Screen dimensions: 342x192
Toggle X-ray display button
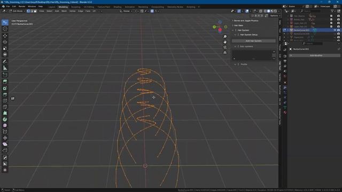(261, 11)
